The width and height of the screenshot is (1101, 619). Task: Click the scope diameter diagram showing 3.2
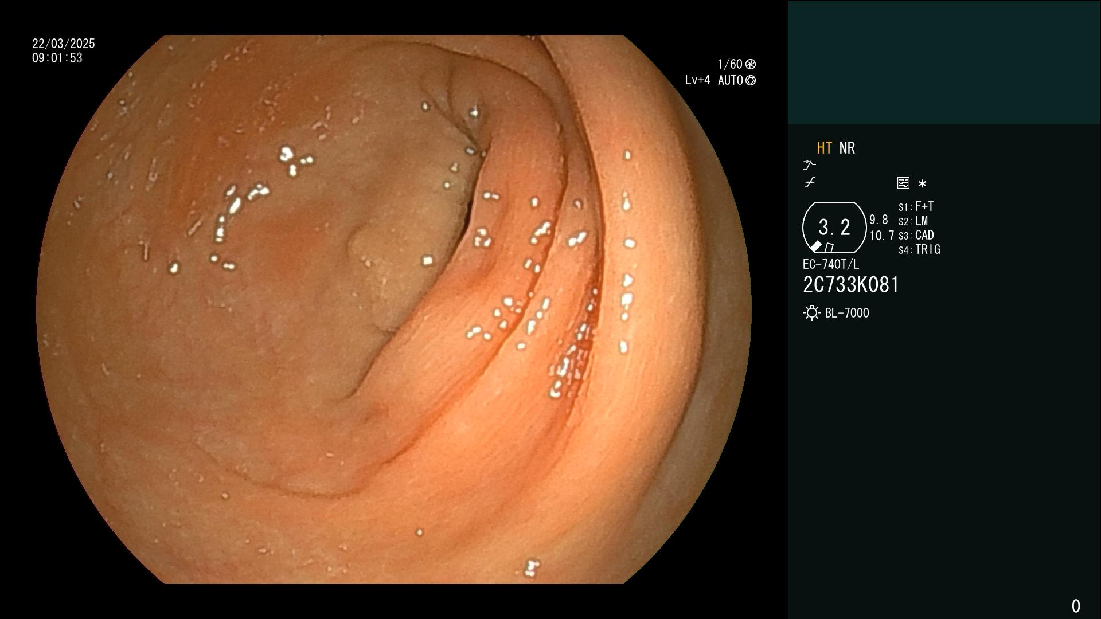(834, 228)
